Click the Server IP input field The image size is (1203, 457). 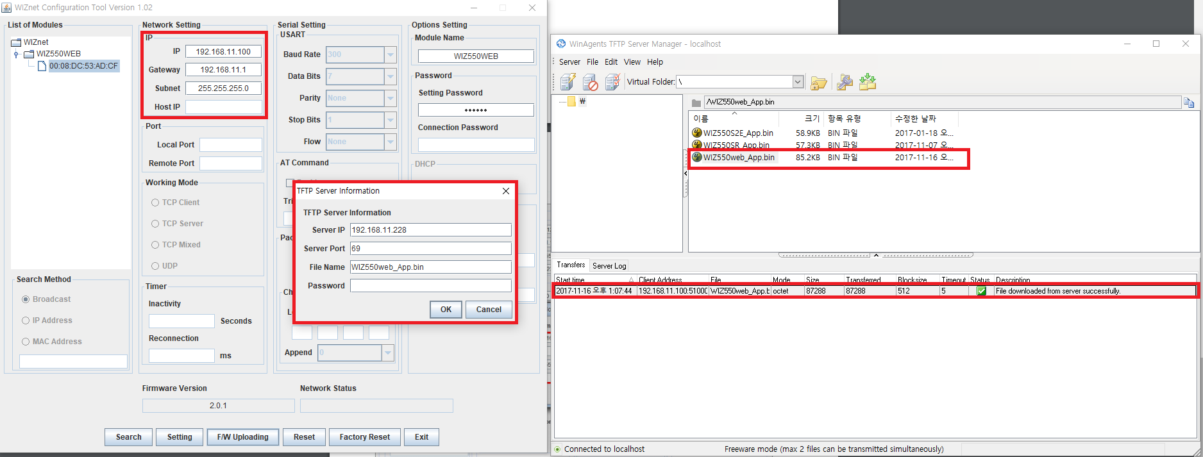431,230
